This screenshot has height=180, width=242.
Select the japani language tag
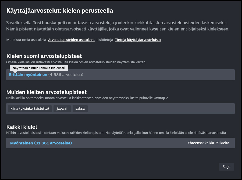(x=62, y=109)
